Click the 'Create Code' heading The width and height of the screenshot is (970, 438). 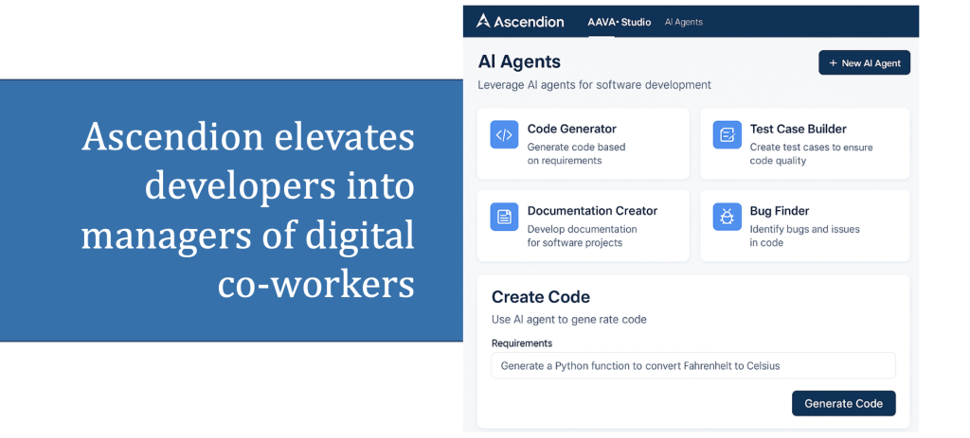541,297
